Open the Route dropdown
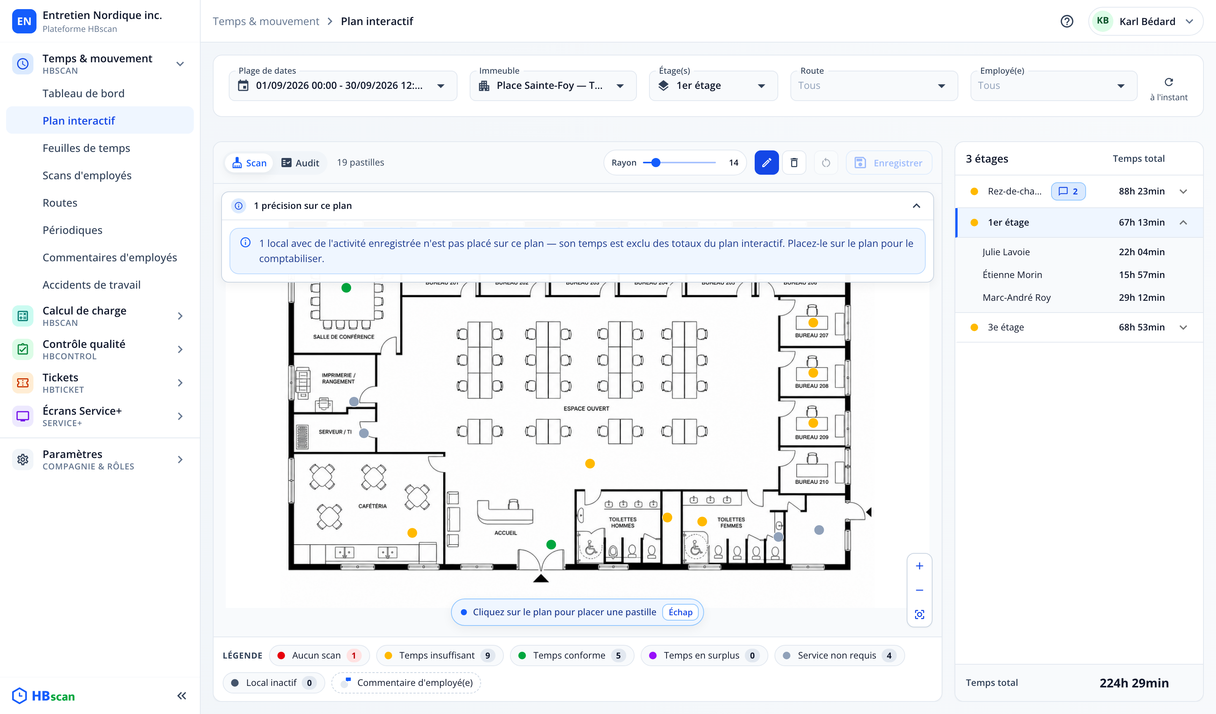 874,85
